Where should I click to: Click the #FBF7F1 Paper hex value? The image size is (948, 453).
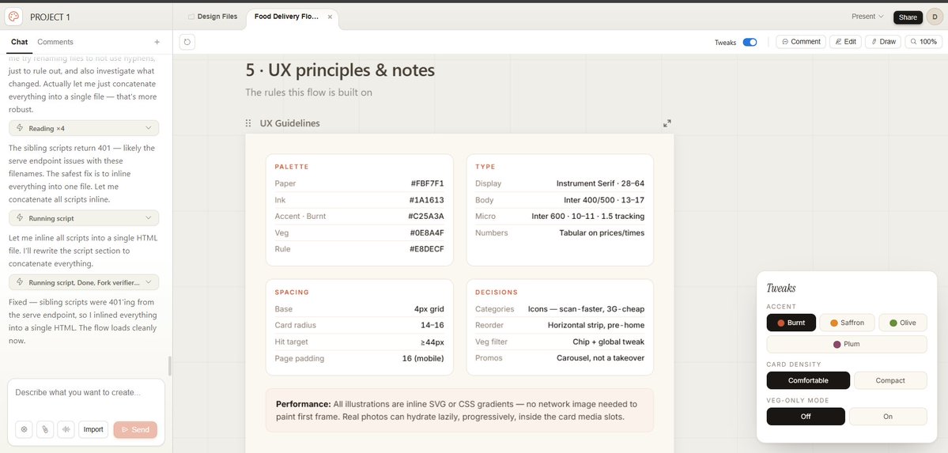pyautogui.click(x=428, y=183)
